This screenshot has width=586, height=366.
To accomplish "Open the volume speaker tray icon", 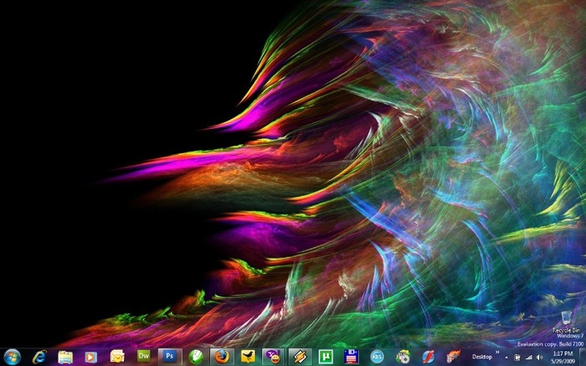I will [x=538, y=357].
